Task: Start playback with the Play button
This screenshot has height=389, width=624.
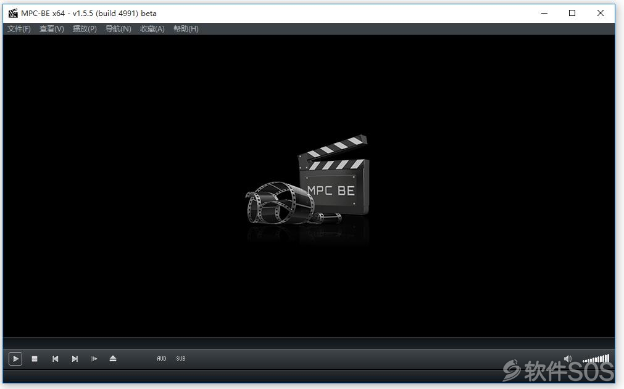Action: [15, 359]
